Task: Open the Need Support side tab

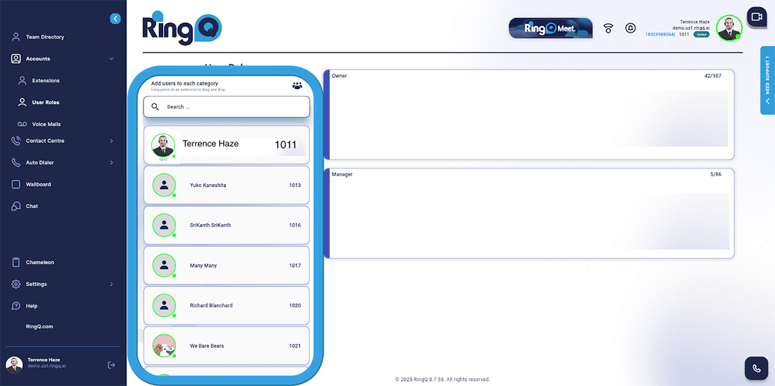Action: [x=767, y=84]
